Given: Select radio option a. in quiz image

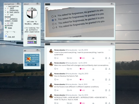Looking at the screenshot, I should click(53, 16).
